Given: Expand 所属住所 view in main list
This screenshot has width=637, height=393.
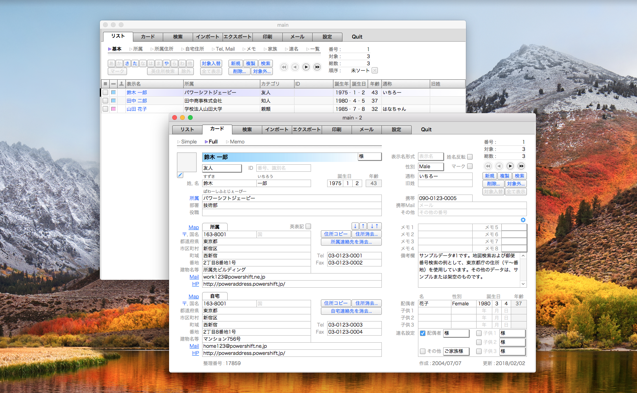Looking at the screenshot, I should (x=162, y=49).
